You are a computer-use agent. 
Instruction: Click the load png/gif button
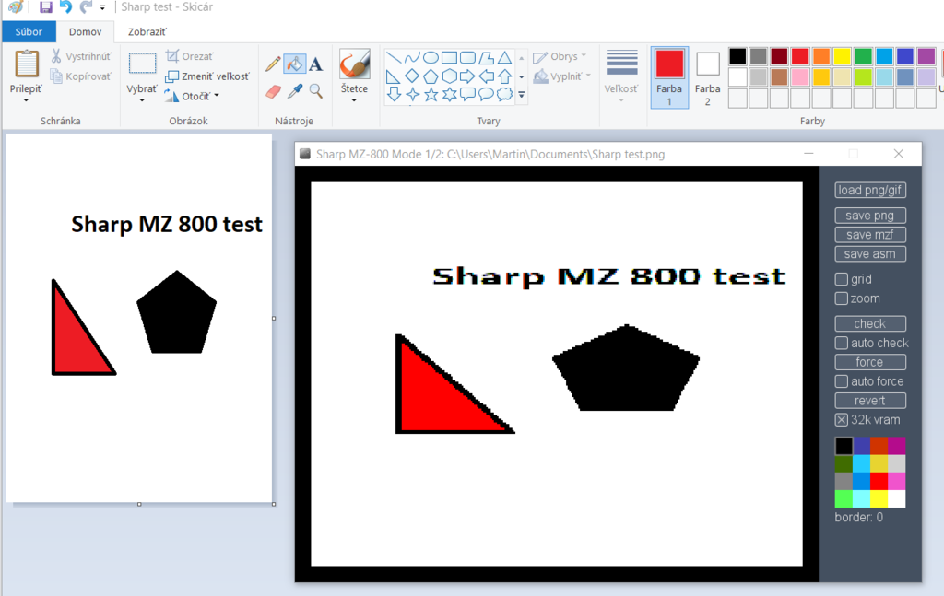[870, 190]
